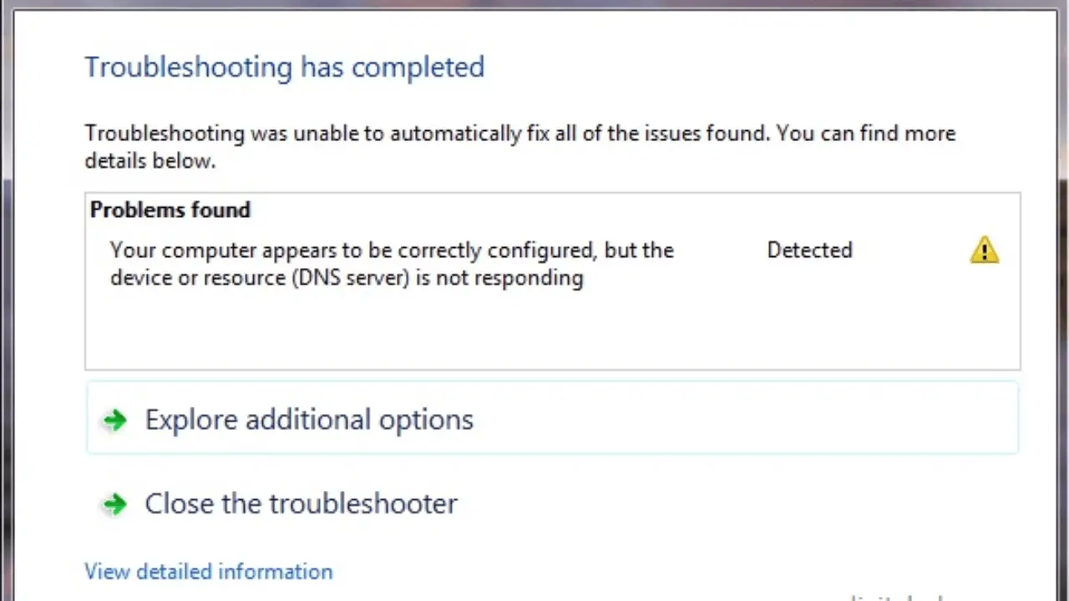1069x601 pixels.
Task: Choose Close the troubleshooter
Action: click(x=301, y=503)
